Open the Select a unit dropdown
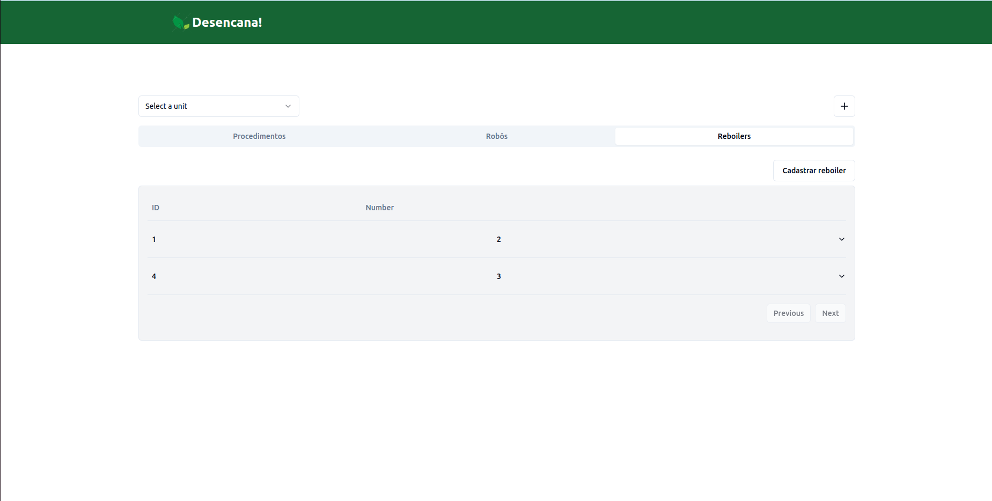The width and height of the screenshot is (992, 501). tap(219, 106)
